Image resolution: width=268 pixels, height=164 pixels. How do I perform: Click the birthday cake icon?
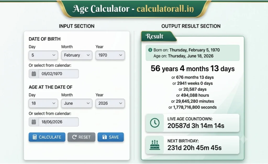pos(155,145)
